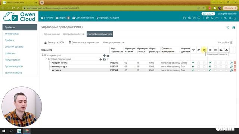Edit the температура parameter with pencil icon
The width and height of the screenshot is (239, 134).
pos(232,67)
